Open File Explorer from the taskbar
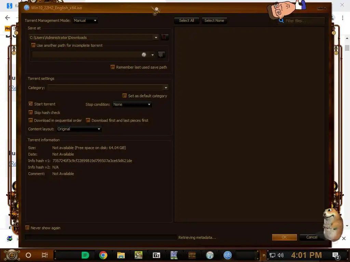Viewport: 350px width, 262px height. coord(121,255)
